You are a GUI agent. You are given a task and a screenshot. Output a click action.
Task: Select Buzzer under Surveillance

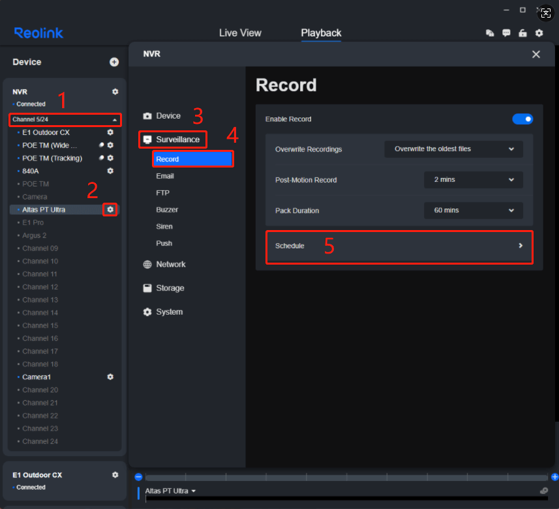[167, 209]
